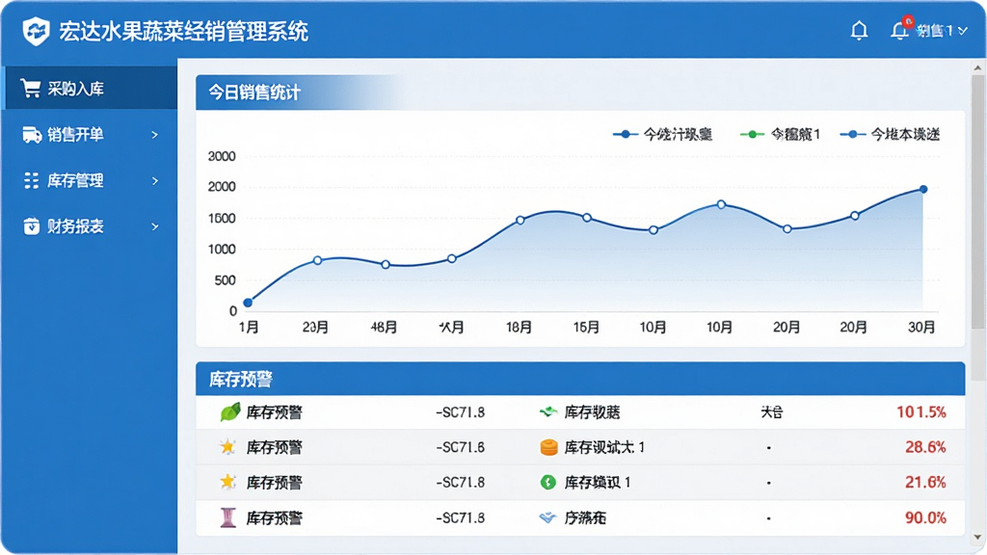
Task: Click the 库存预警 section header
Action: point(579,379)
